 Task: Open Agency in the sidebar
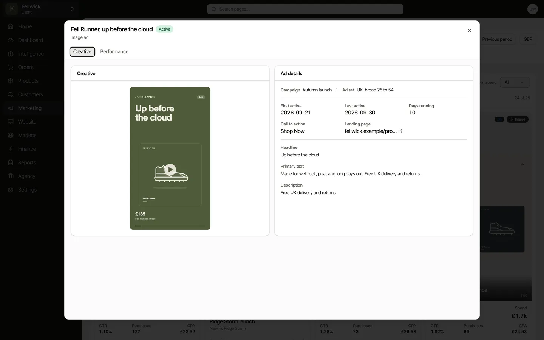[26, 176]
